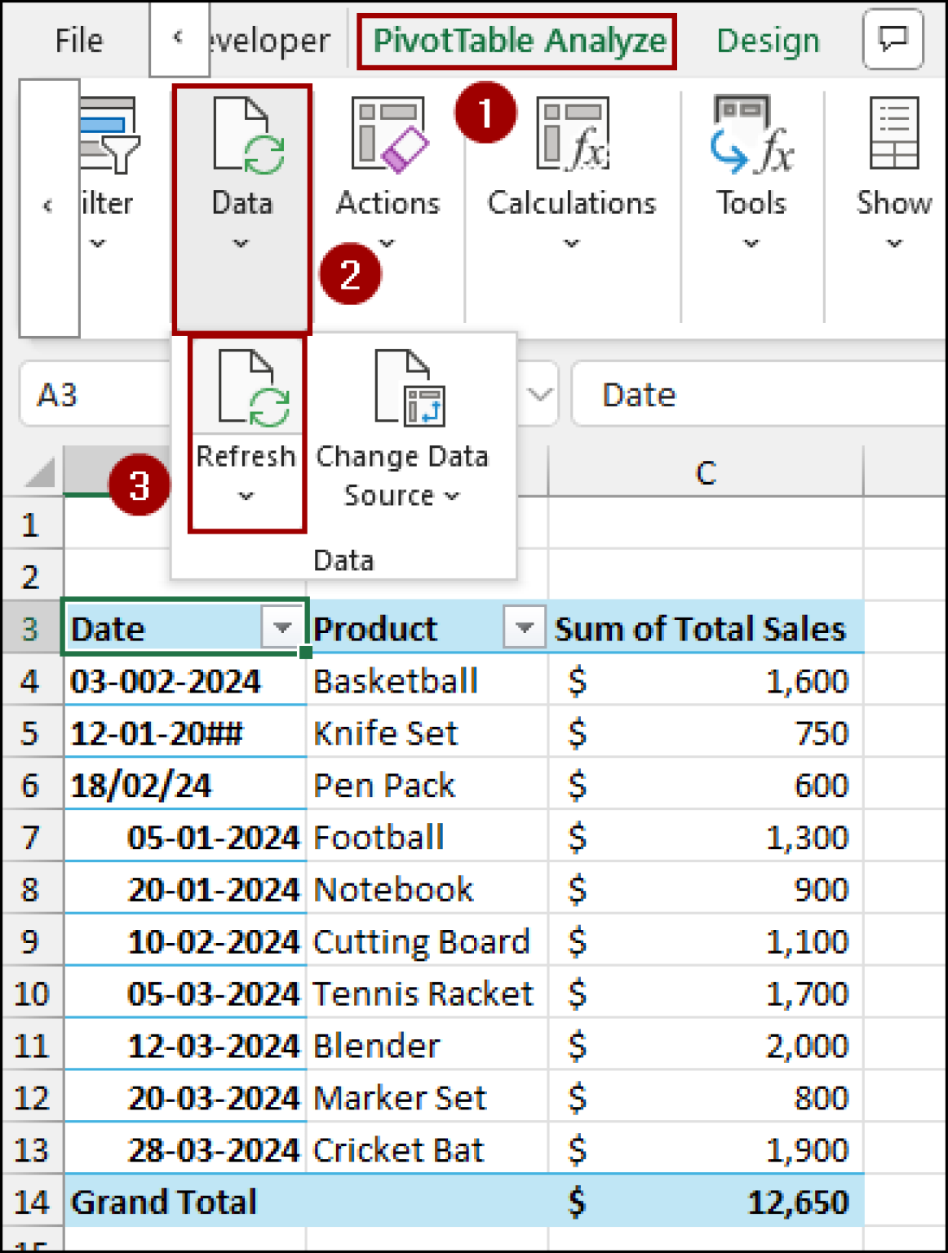Expand the Filter group chevron
Viewport: 948px width, 1253px height.
(x=98, y=243)
